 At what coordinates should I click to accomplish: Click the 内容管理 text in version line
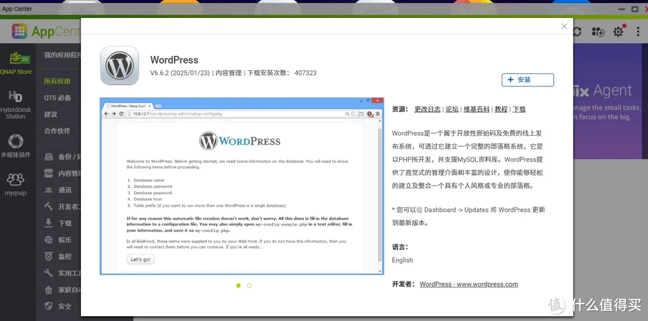(229, 73)
